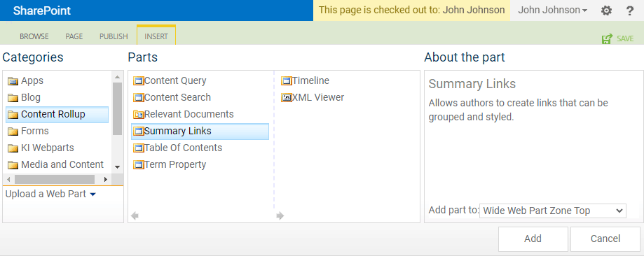Viewport: 644px width, 256px height.
Task: Choose the Table Of Contents part
Action: [183, 148]
